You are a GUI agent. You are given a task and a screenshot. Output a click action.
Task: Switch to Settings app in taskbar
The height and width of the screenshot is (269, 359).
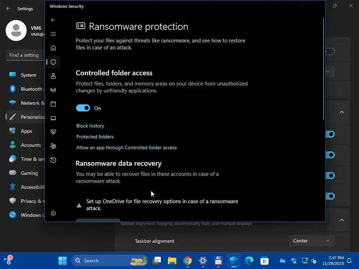pos(203,261)
